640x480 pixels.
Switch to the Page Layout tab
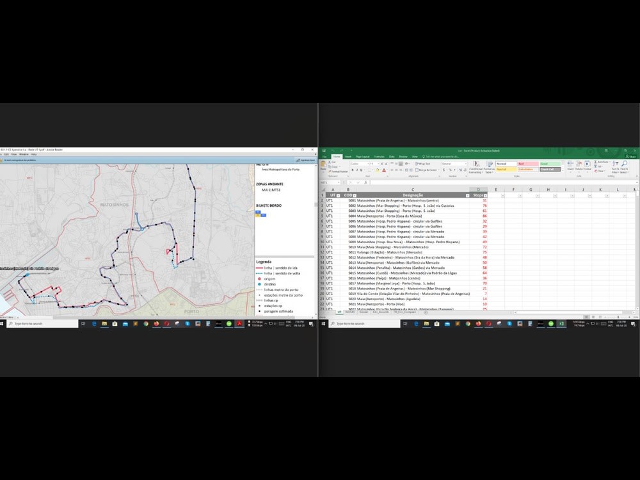362,157
